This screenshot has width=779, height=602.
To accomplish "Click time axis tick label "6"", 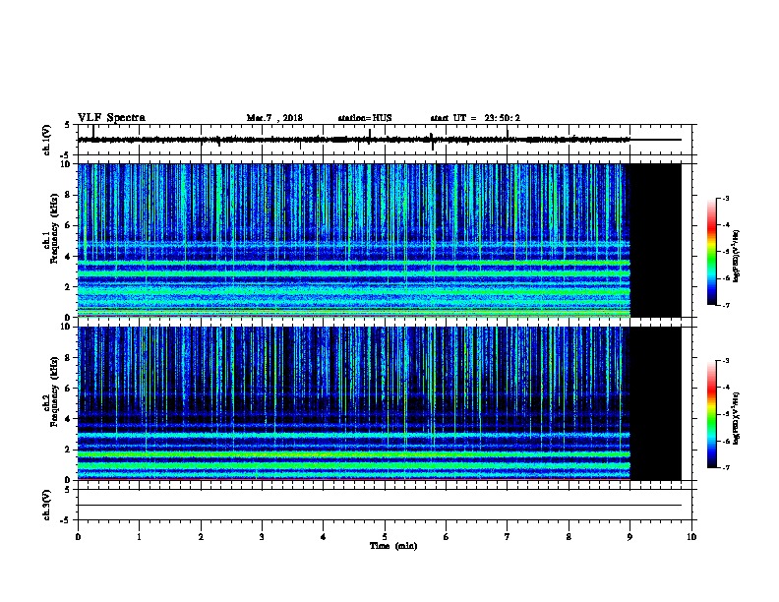I will tap(446, 537).
